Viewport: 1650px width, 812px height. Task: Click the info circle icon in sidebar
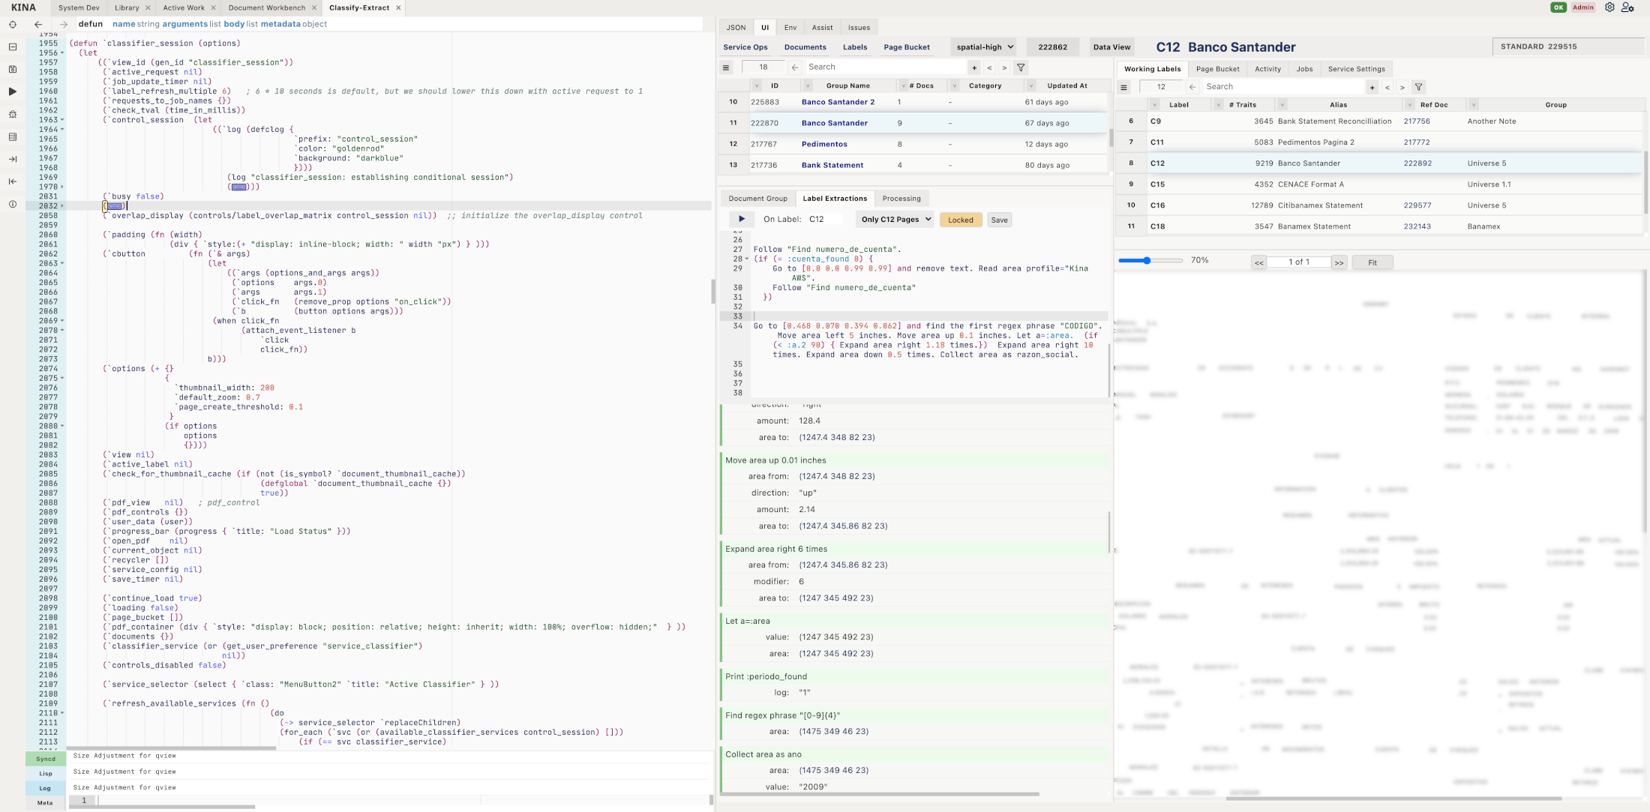coord(13,204)
